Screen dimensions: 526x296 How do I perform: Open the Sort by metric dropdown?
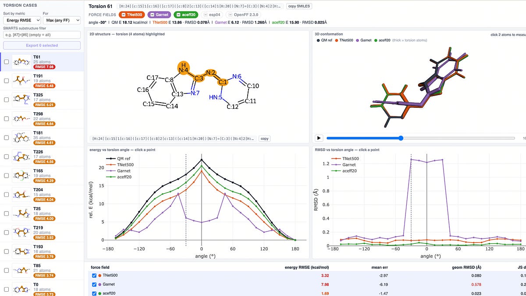tap(22, 20)
